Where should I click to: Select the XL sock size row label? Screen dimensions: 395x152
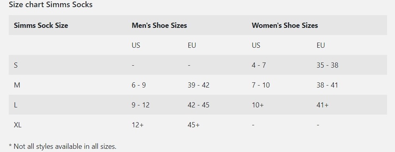(18, 125)
